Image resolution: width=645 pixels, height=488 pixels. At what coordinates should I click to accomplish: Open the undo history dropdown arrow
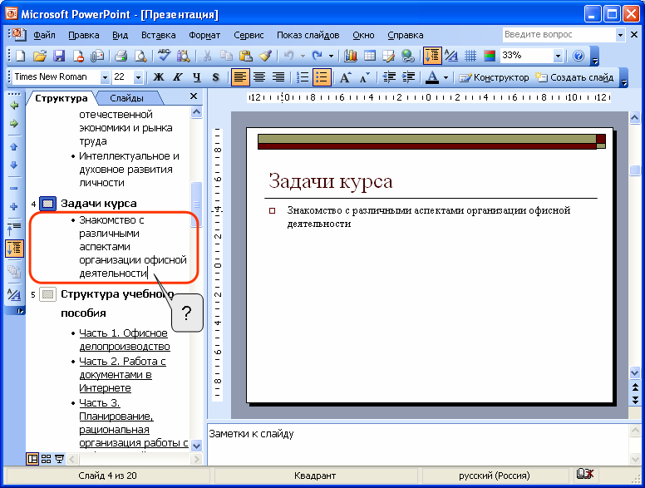coord(303,56)
